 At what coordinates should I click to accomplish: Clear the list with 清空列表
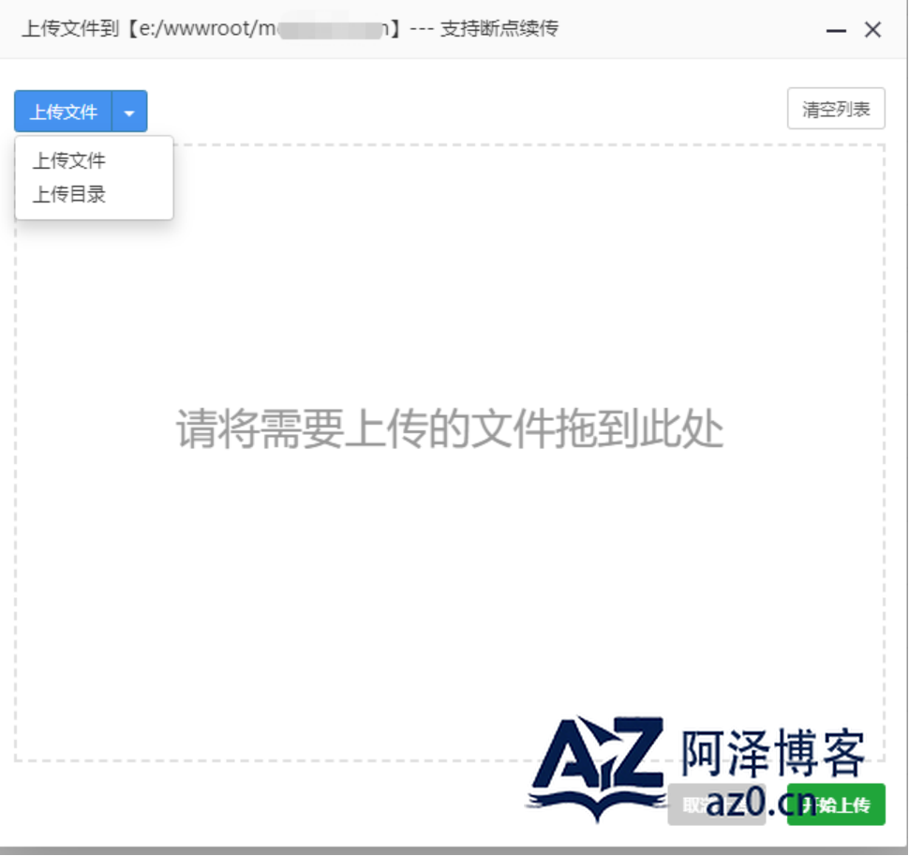(836, 109)
